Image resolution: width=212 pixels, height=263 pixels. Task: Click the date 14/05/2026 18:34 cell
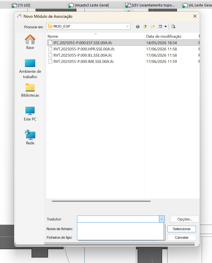click(161, 43)
